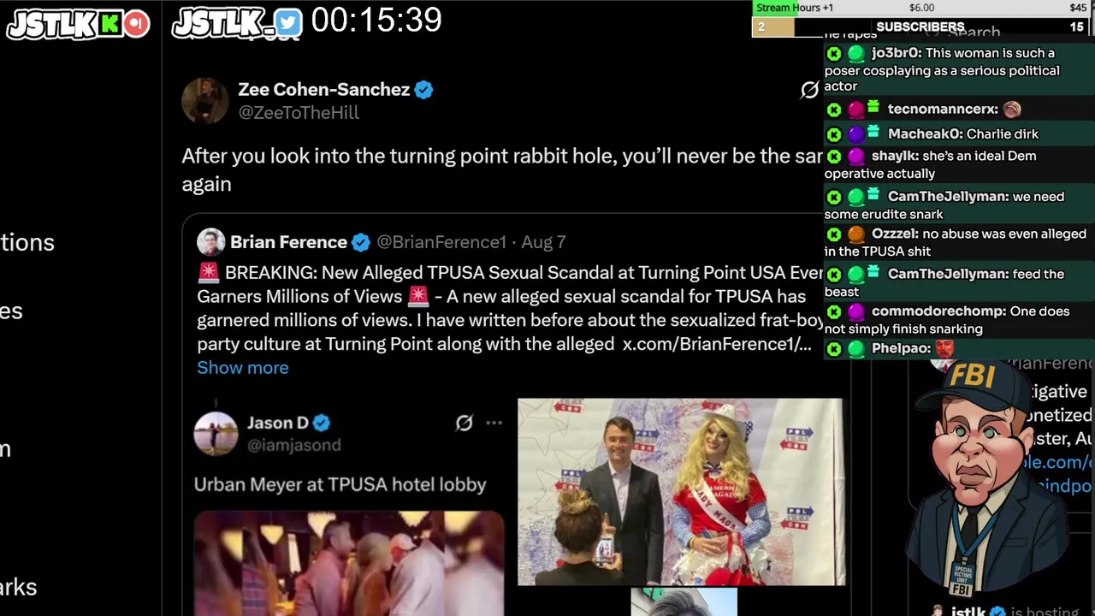Click the stream timer 00:15:39
The width and height of the screenshot is (1095, 616).
376,20
